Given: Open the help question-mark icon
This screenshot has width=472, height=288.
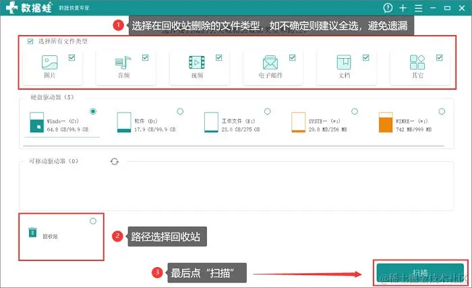Looking at the screenshot, I should coord(388,8).
